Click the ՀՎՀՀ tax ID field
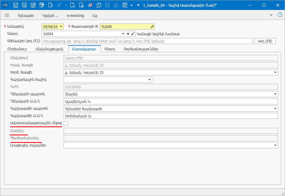The width and height of the screenshot is (285, 196). click(171, 87)
